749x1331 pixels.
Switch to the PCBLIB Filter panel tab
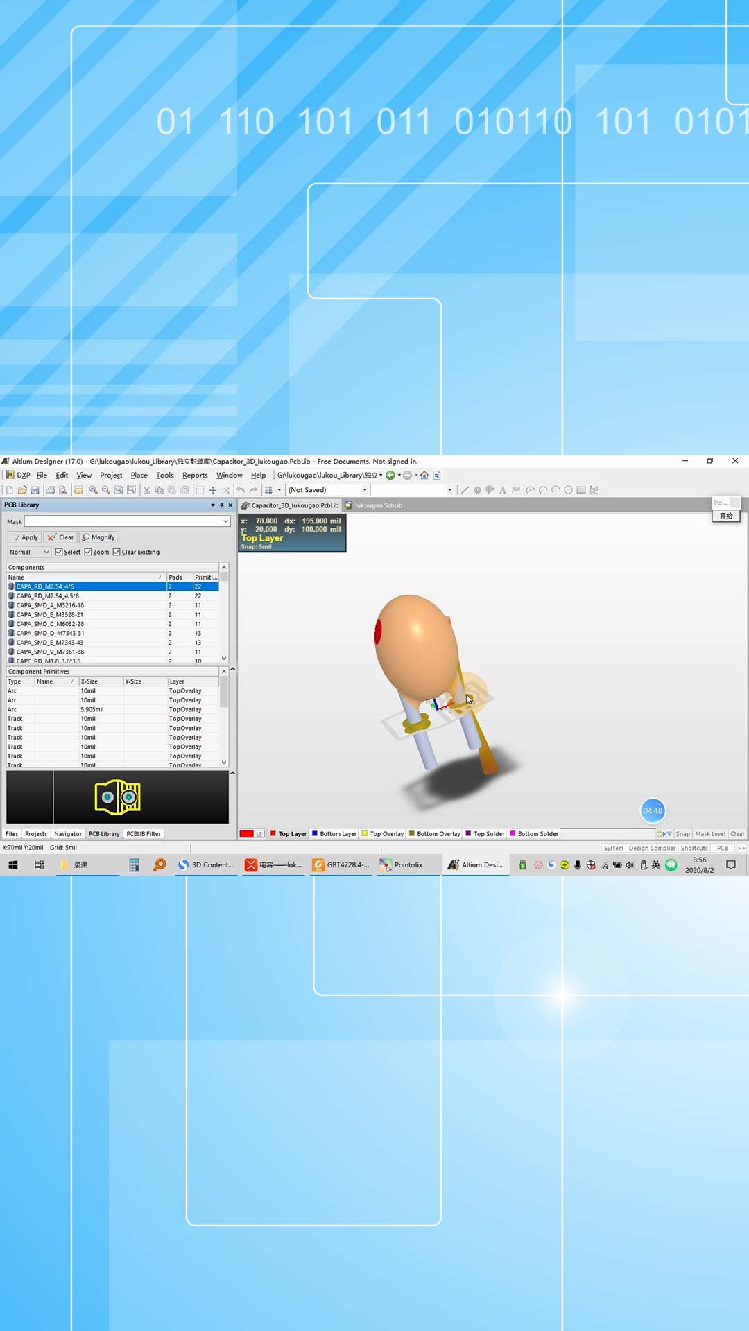tap(144, 834)
